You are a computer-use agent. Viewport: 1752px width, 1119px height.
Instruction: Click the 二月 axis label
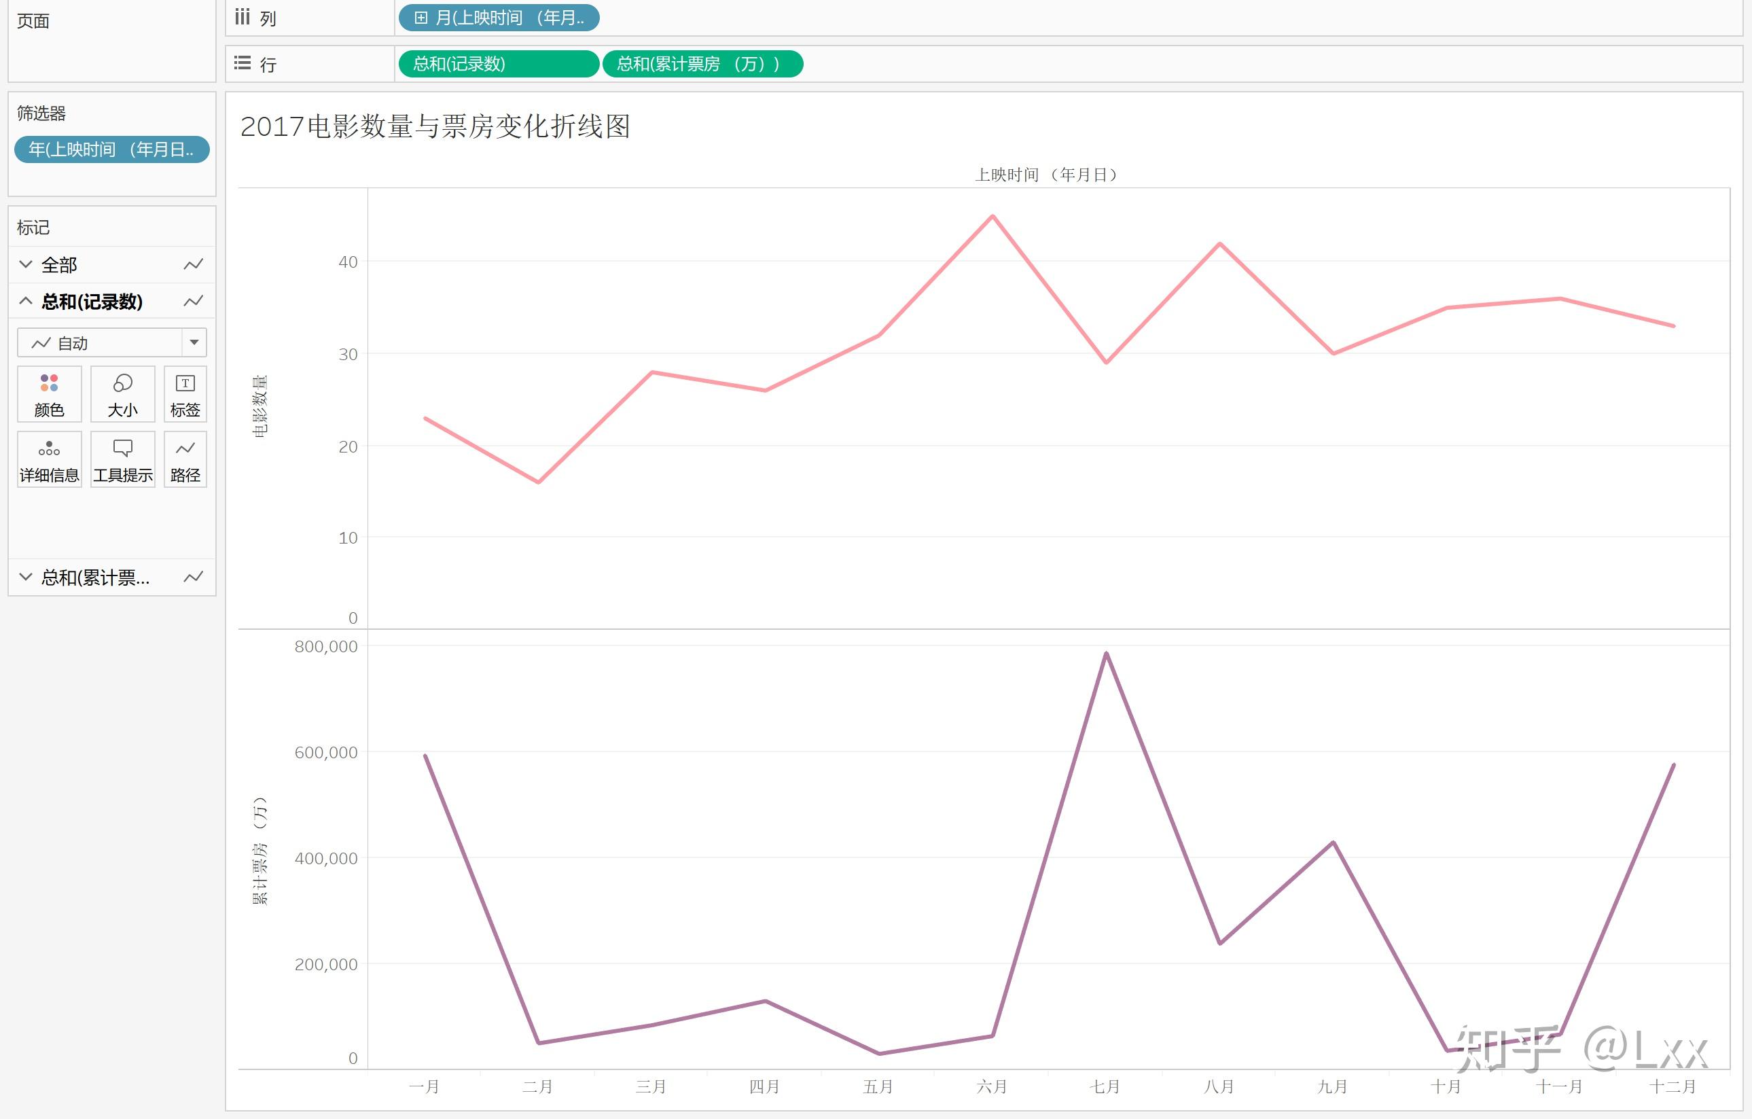[x=537, y=1087]
